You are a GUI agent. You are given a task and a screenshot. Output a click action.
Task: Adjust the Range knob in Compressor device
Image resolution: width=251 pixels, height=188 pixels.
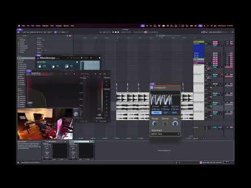154,123
